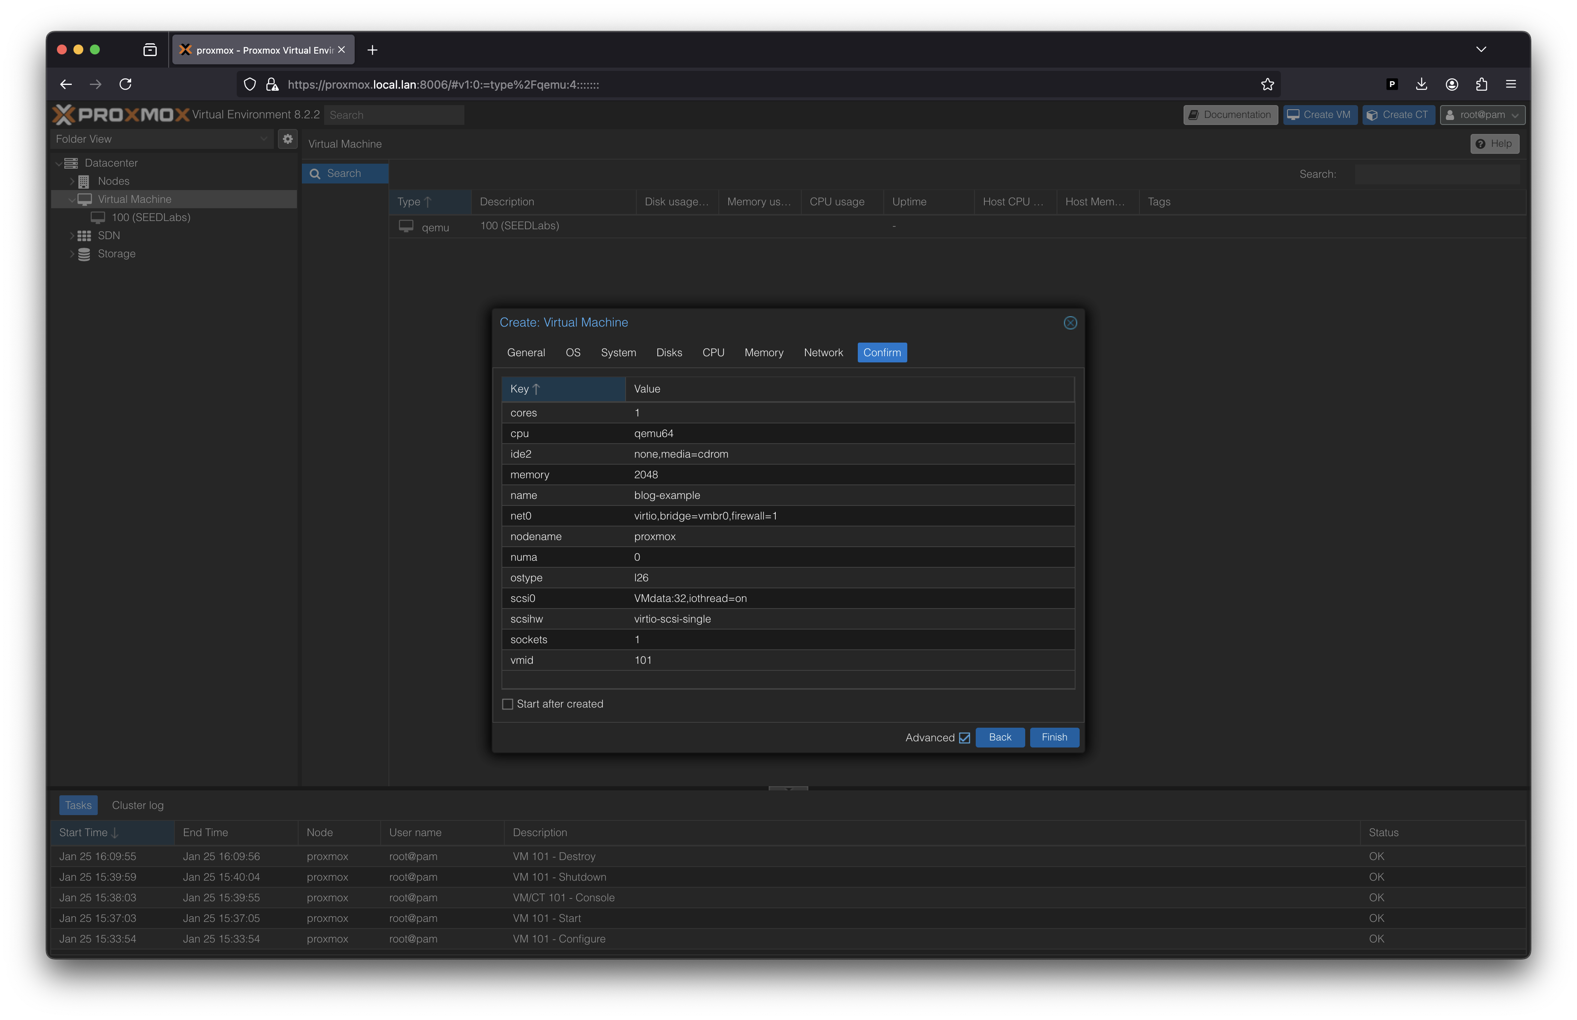The width and height of the screenshot is (1577, 1020).
Task: Switch to the Network tab
Action: pyautogui.click(x=823, y=353)
